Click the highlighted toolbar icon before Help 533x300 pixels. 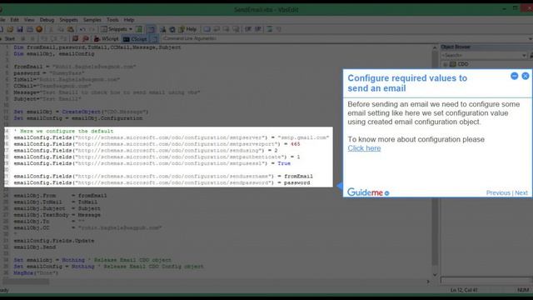(x=152, y=29)
